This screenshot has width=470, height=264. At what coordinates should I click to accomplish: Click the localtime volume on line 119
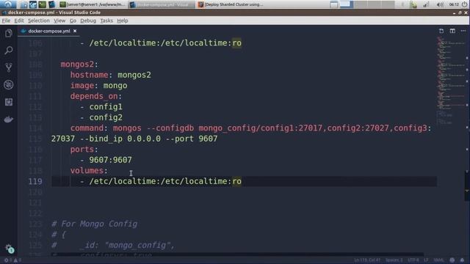165,181
